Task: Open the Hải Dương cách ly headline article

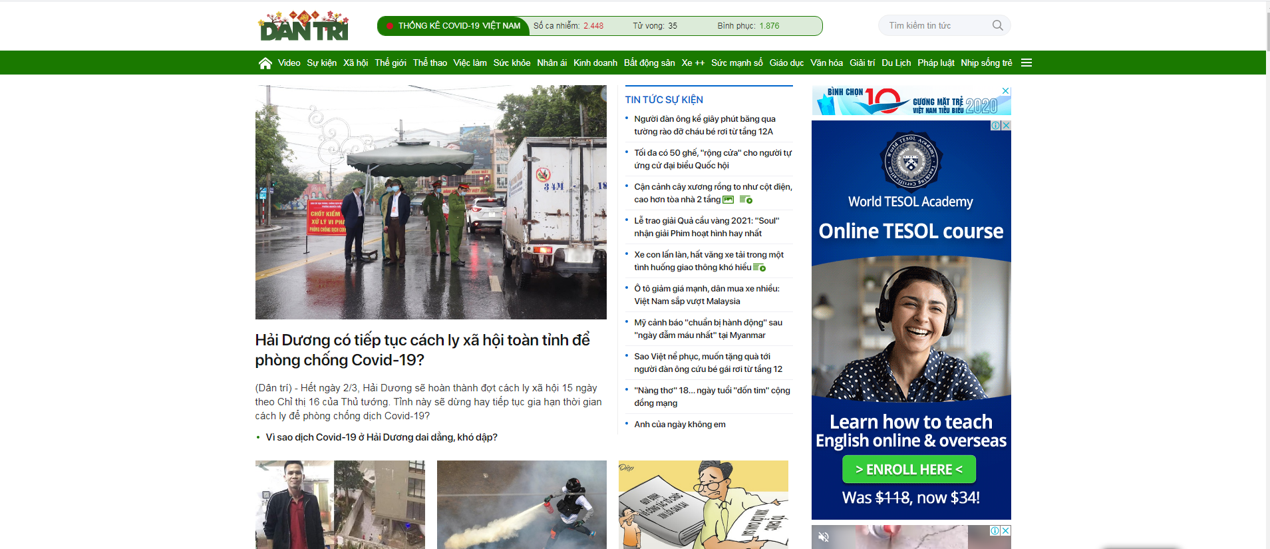Action: point(422,349)
